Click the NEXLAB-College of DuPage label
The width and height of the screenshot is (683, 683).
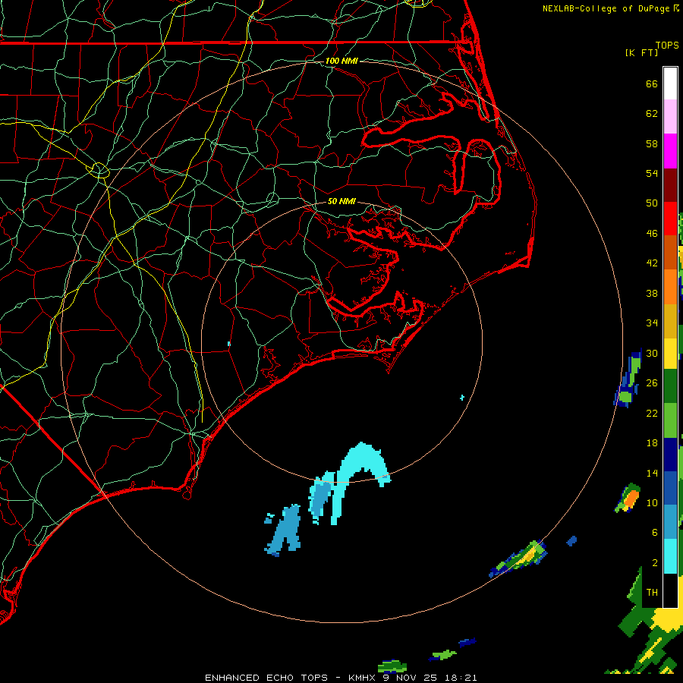coord(607,8)
